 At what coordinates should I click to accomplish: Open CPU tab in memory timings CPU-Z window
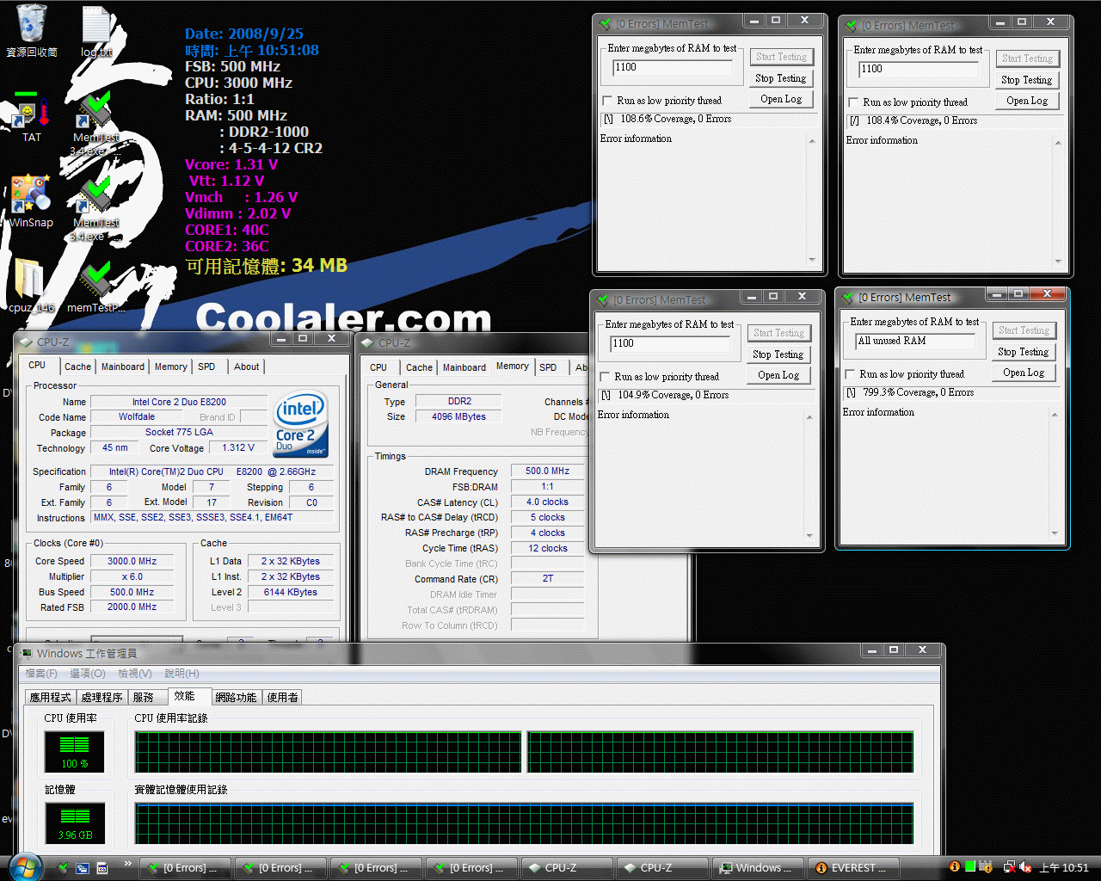[378, 367]
